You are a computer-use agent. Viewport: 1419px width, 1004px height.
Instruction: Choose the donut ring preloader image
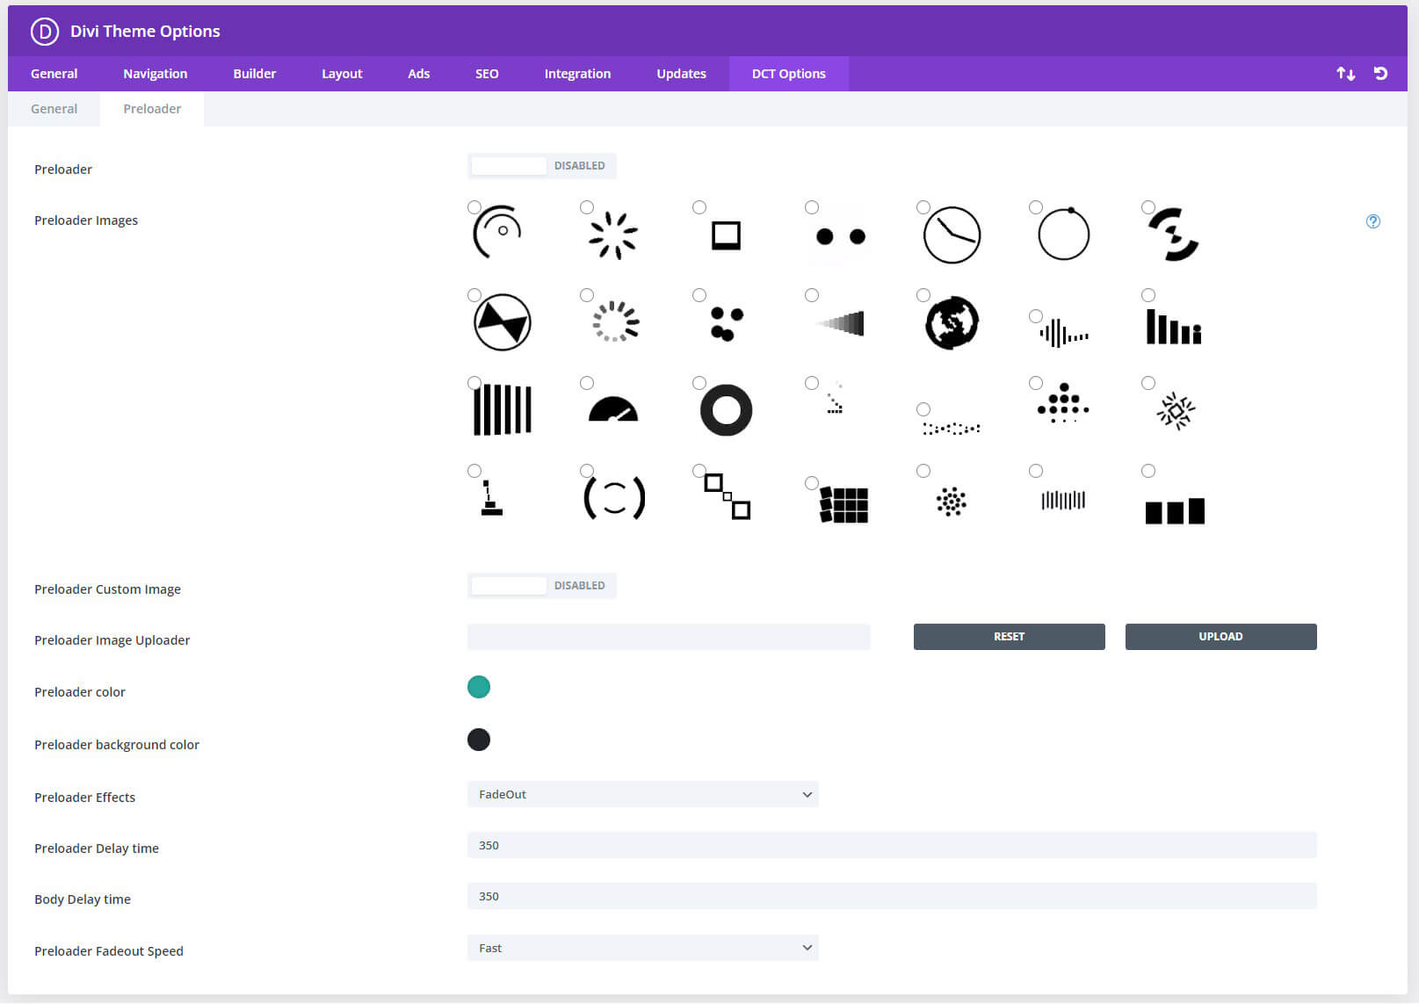click(699, 382)
